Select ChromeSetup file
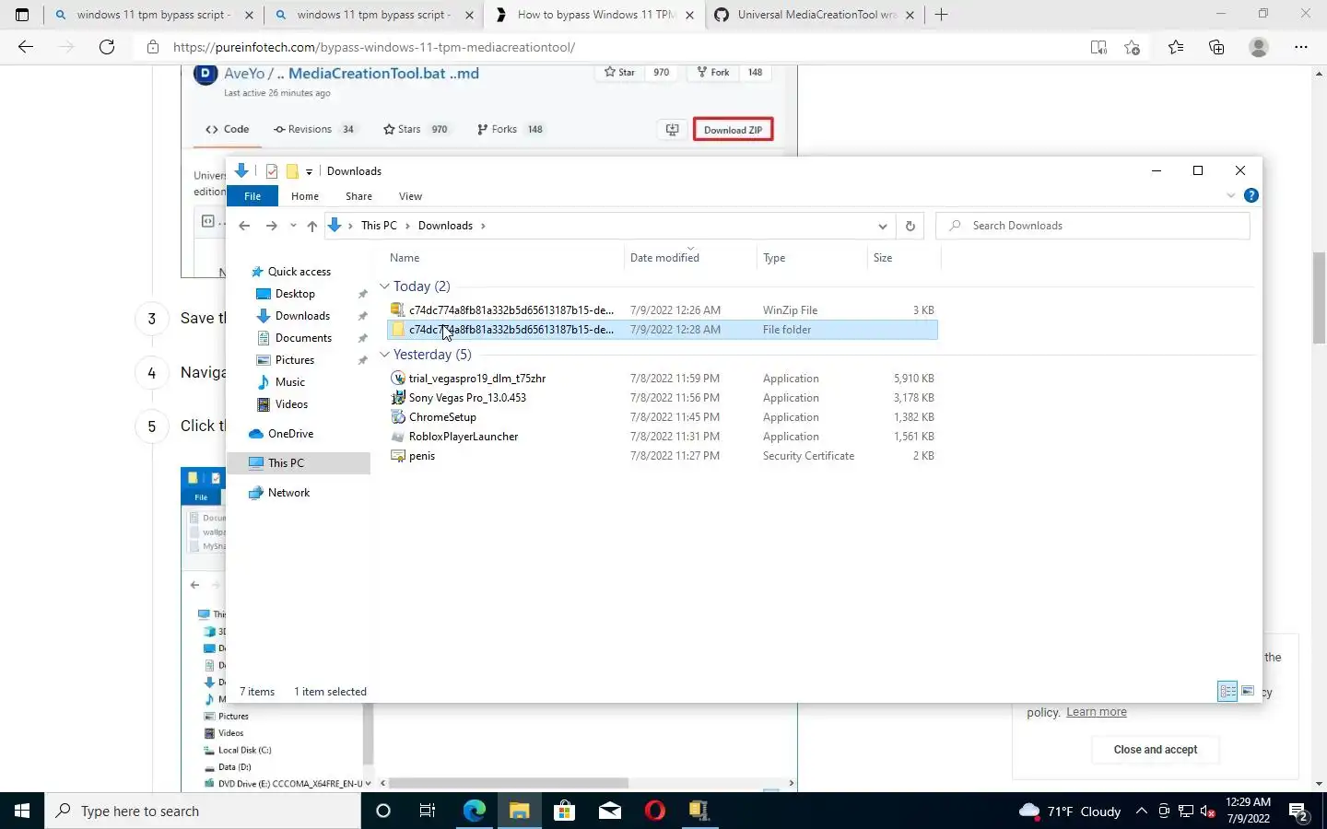 pyautogui.click(x=663, y=417)
